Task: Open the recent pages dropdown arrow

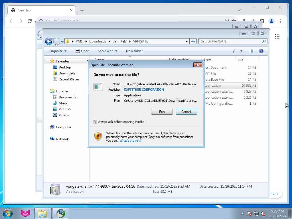Action: click(62, 41)
